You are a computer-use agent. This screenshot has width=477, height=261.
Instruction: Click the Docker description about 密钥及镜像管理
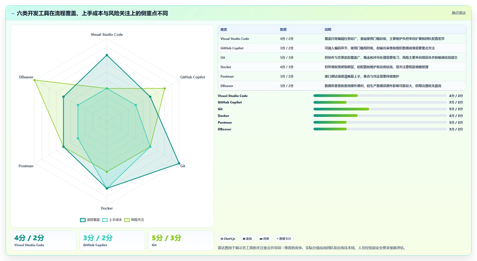tap(376, 67)
